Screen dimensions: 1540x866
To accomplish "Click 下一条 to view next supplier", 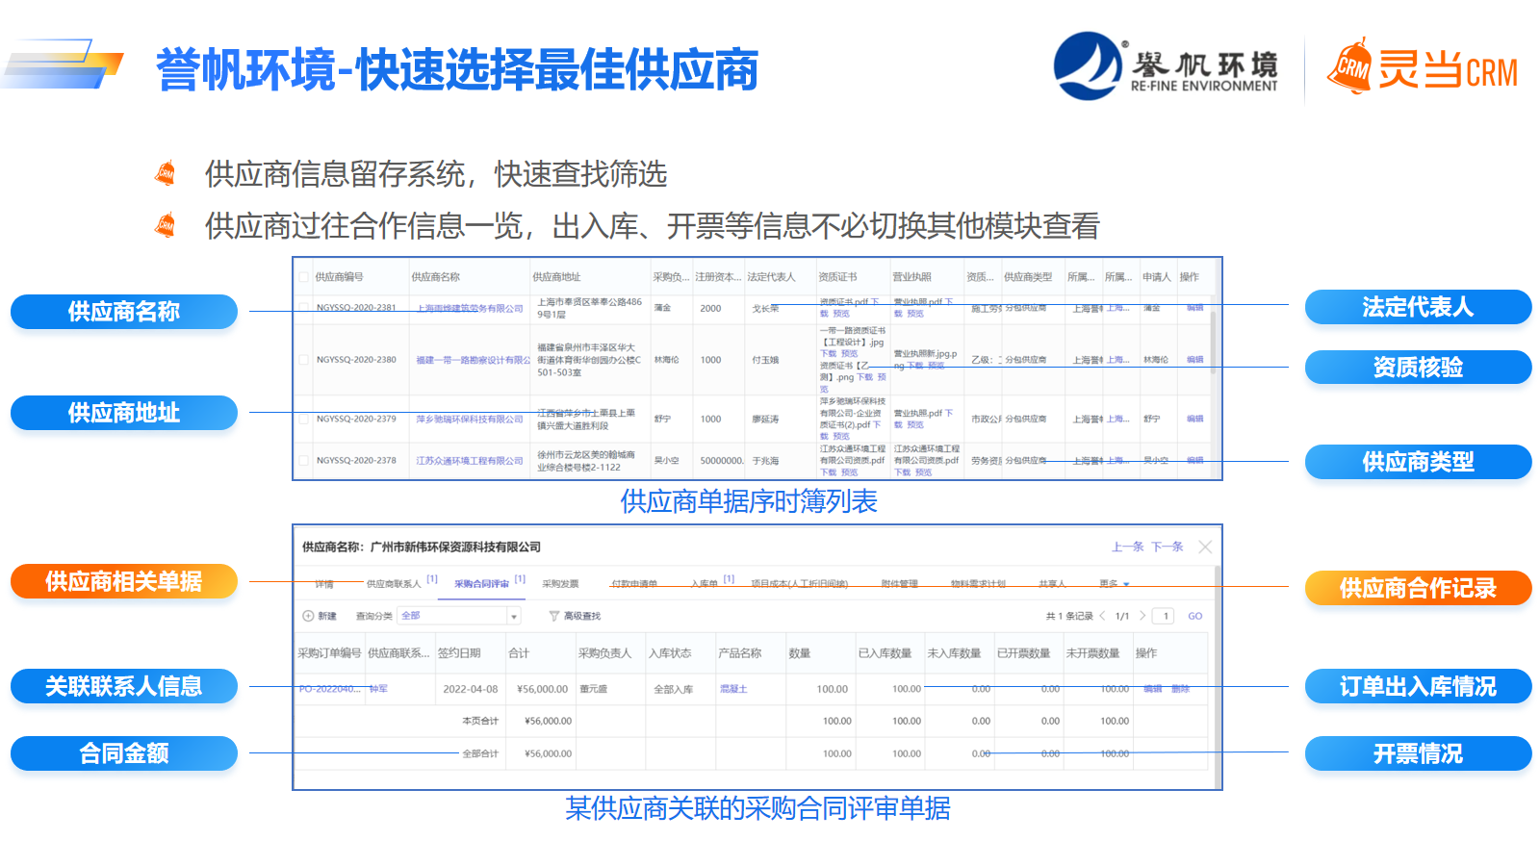I will pos(1167,547).
